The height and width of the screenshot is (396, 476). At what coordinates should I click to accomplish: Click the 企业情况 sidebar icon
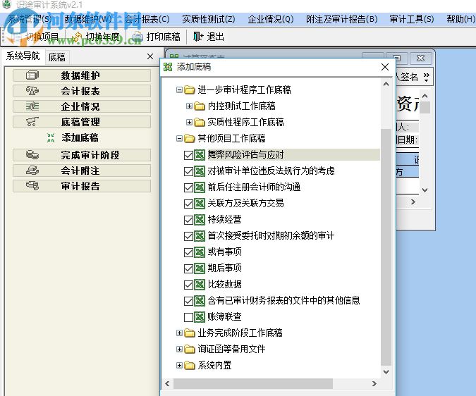(32, 106)
